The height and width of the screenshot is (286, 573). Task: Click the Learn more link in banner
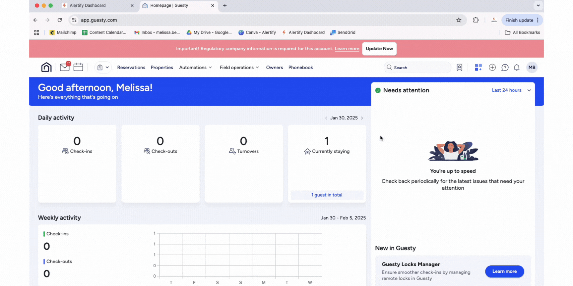(347, 49)
